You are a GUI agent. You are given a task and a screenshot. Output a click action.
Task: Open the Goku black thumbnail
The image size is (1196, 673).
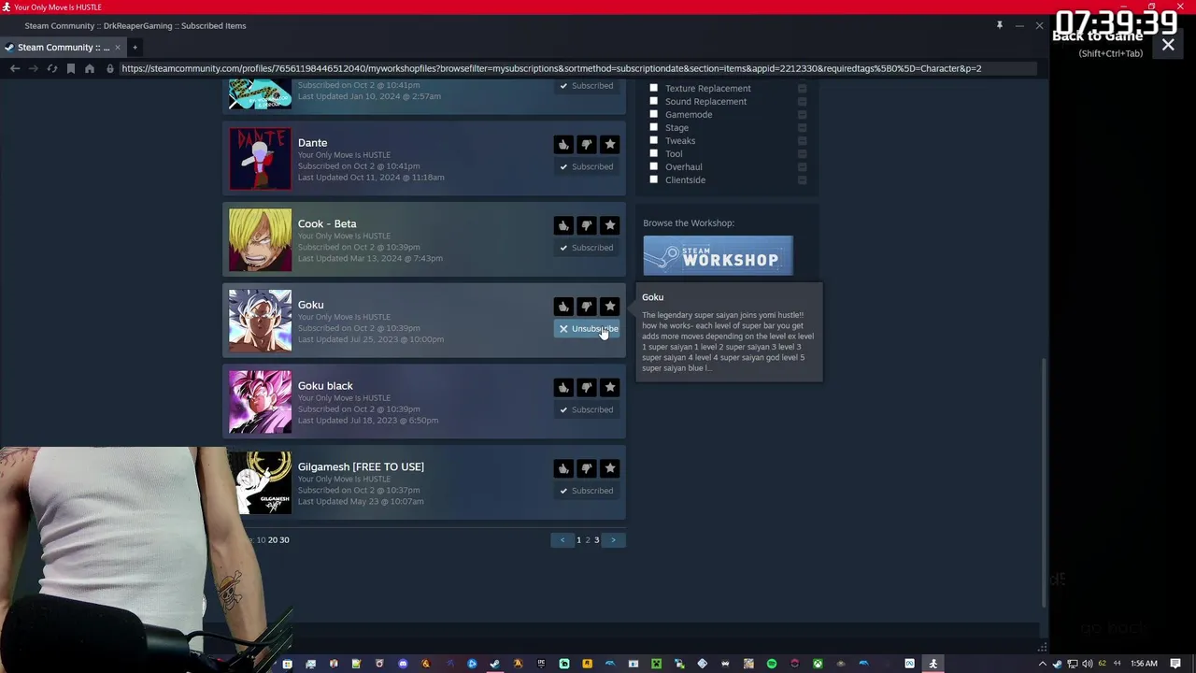(260, 402)
